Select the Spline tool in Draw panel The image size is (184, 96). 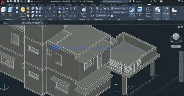(46, 12)
